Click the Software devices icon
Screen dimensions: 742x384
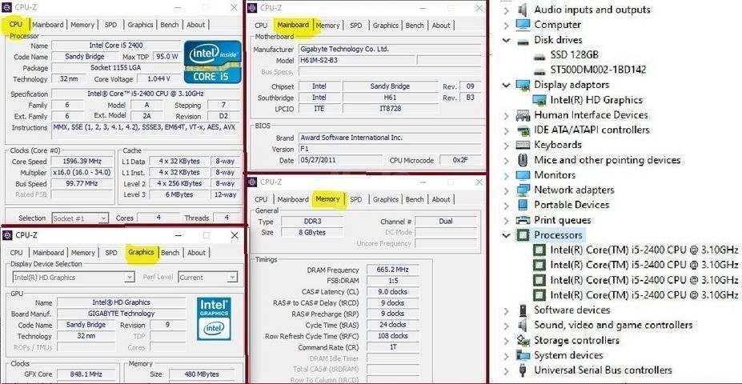click(523, 310)
